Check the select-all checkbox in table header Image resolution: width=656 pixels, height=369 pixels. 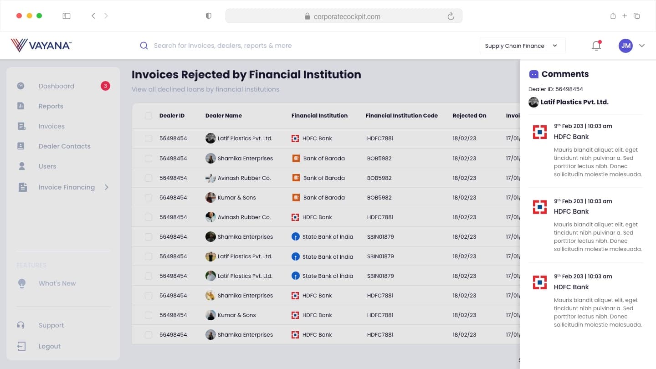click(x=149, y=116)
